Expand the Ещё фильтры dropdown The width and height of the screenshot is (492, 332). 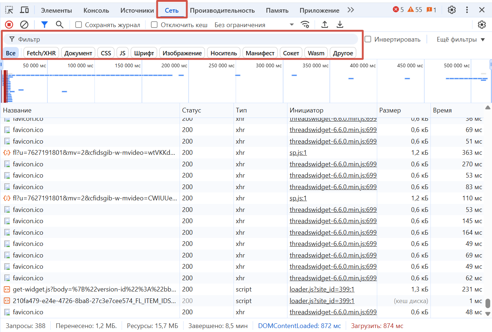461,39
